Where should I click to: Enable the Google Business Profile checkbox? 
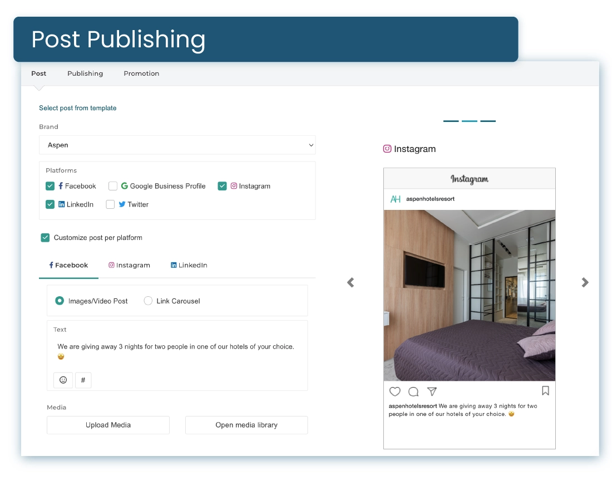click(x=113, y=186)
